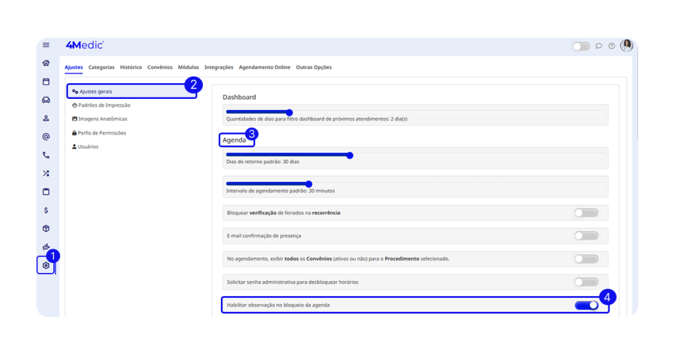
Task: Open the Agendamento Online tab
Action: 264,67
